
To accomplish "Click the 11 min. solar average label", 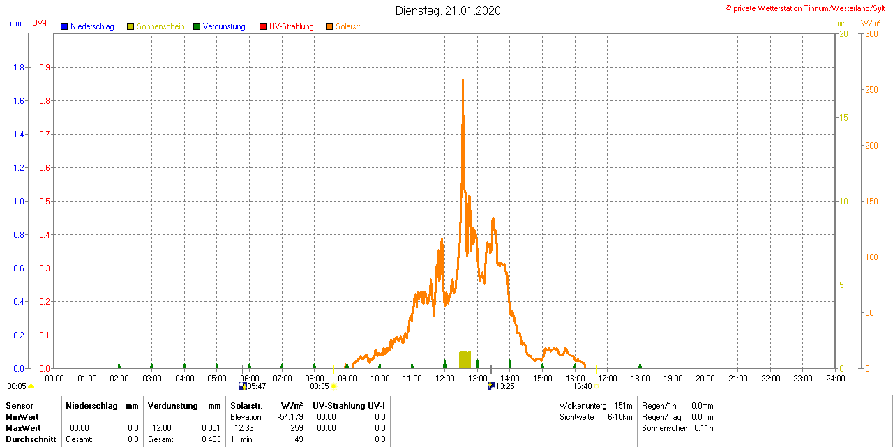I will 243,439.
